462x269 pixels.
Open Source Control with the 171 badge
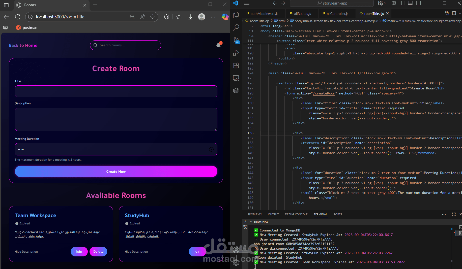point(236,40)
